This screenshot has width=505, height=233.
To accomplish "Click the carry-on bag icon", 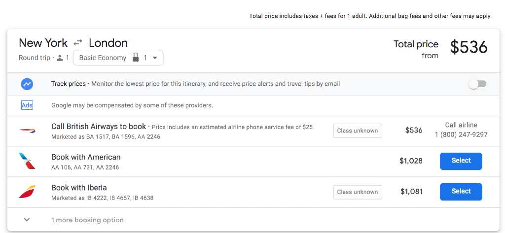I will (x=136, y=58).
